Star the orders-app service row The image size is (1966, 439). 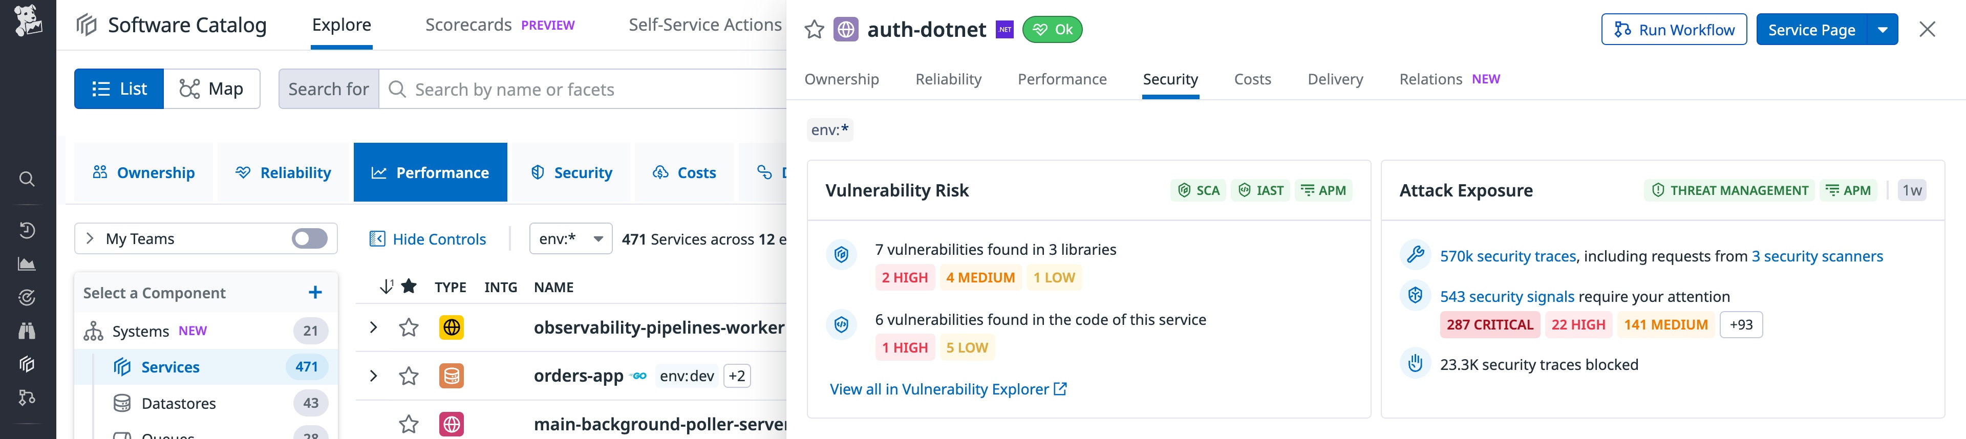click(409, 376)
